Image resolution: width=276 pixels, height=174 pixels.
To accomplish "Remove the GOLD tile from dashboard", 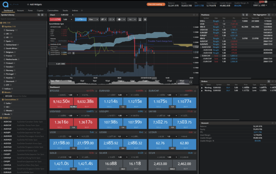I will (96, 153).
